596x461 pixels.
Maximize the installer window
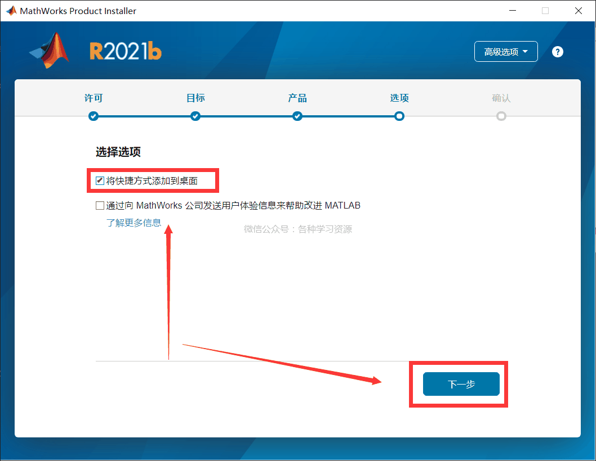pyautogui.click(x=545, y=11)
